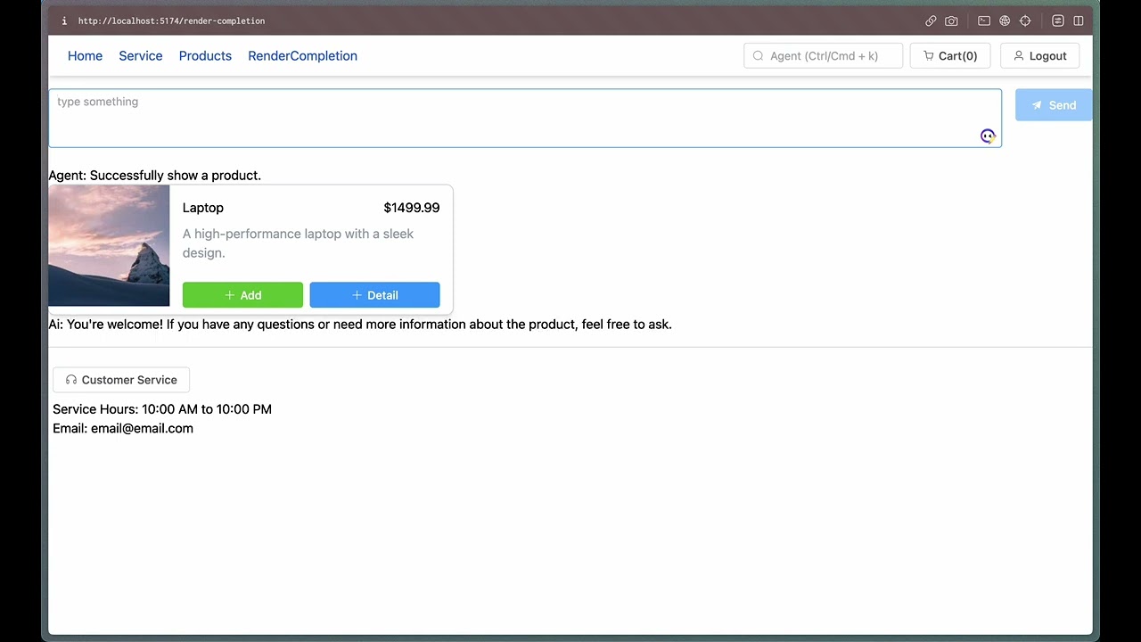1141x642 pixels.
Task: Take a screenshot using the camera icon
Action: pyautogui.click(x=951, y=21)
